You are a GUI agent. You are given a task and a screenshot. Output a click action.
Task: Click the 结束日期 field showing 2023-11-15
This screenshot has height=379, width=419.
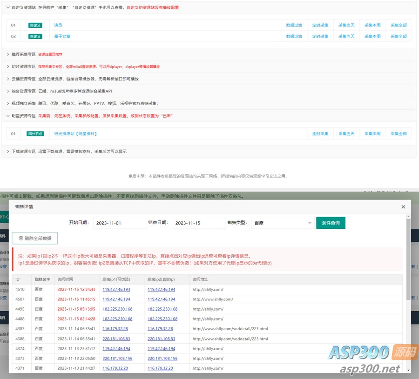click(199, 223)
